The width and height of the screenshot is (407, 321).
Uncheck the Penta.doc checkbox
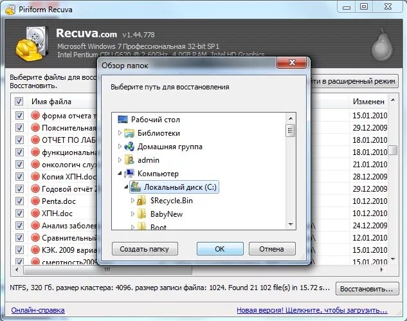(19, 201)
